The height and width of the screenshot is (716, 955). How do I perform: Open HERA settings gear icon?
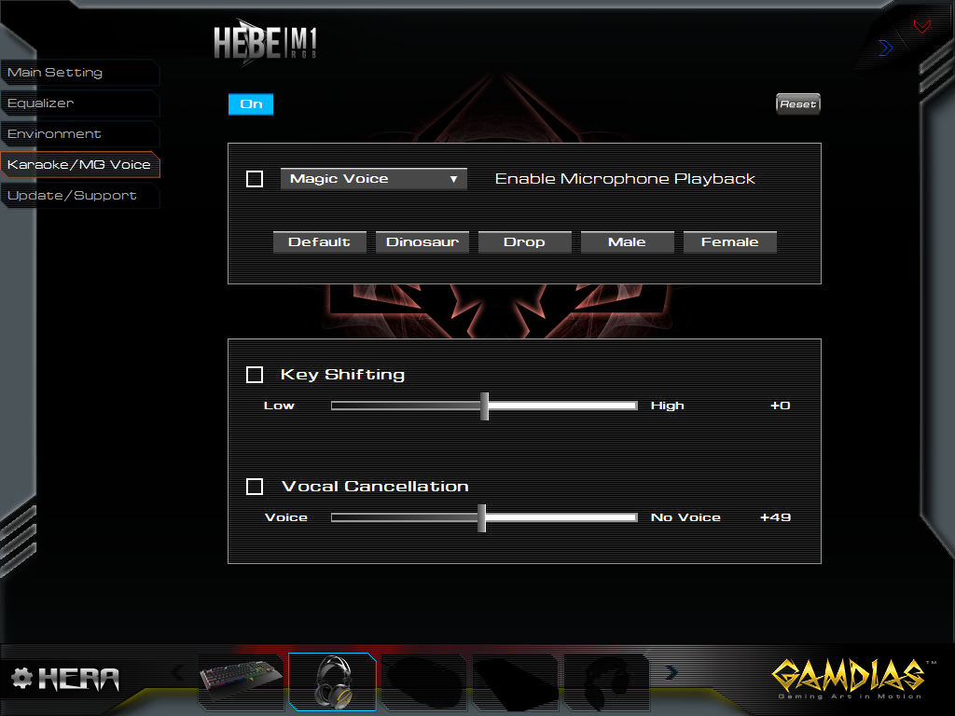[x=22, y=678]
